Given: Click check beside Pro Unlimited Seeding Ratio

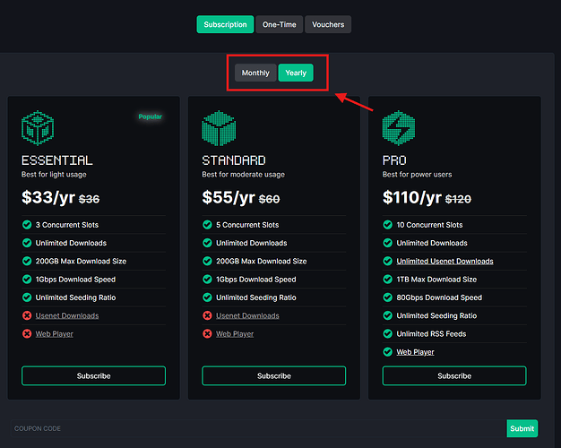Looking at the screenshot, I should click(x=387, y=315).
